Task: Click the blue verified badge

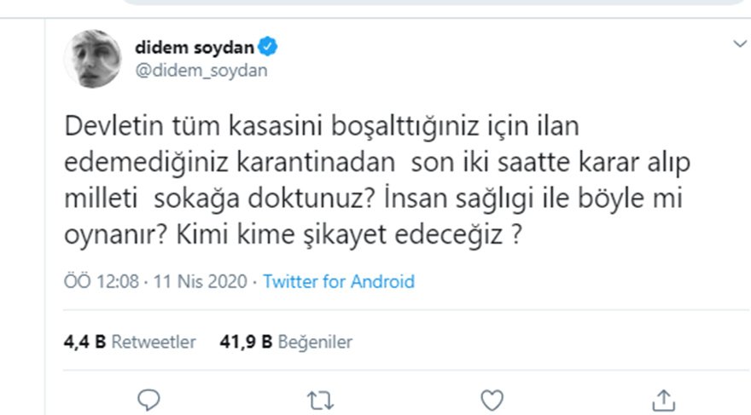Action: click(266, 46)
